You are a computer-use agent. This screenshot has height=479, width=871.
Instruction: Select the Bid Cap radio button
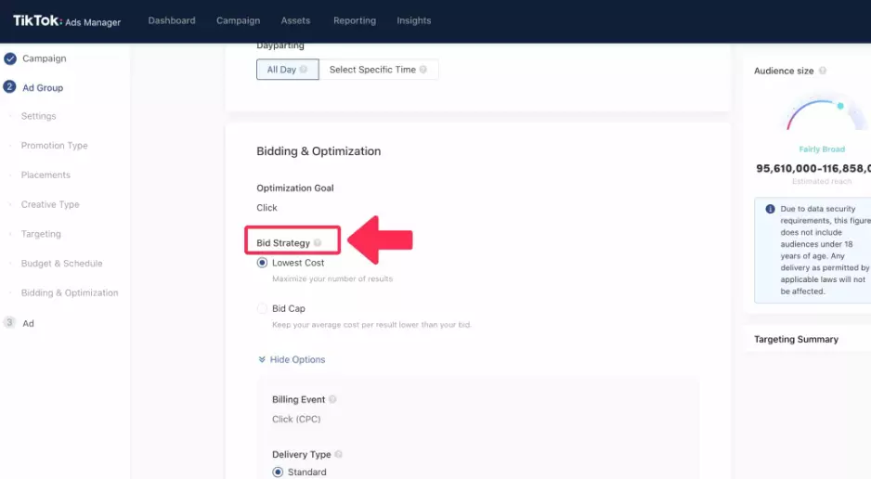click(x=262, y=308)
